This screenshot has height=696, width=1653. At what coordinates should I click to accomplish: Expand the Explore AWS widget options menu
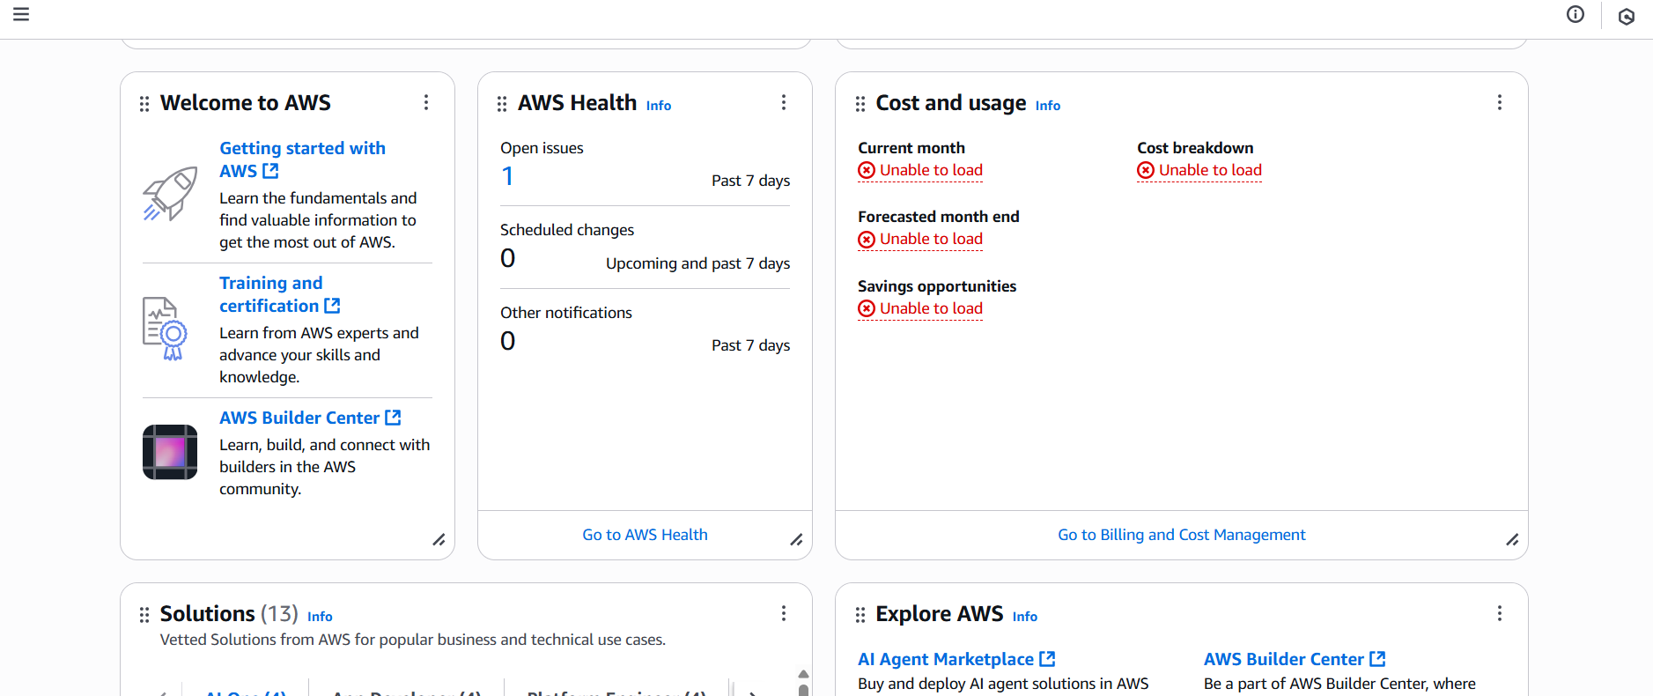tap(1500, 613)
